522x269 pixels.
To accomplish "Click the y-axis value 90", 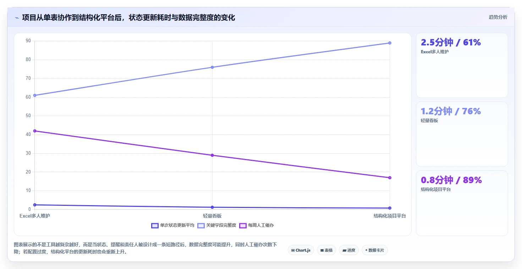I will pos(28,41).
